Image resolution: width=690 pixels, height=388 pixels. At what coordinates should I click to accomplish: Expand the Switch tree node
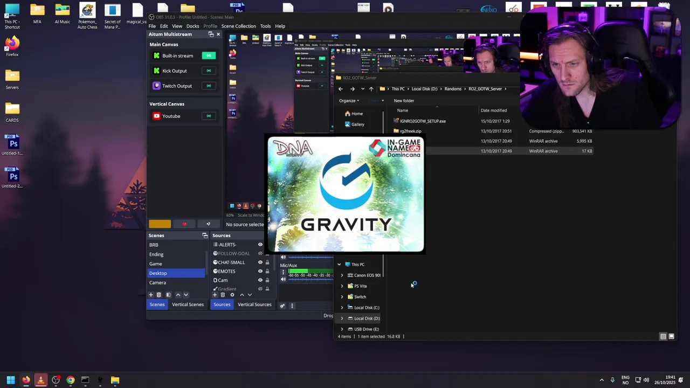[x=342, y=297]
